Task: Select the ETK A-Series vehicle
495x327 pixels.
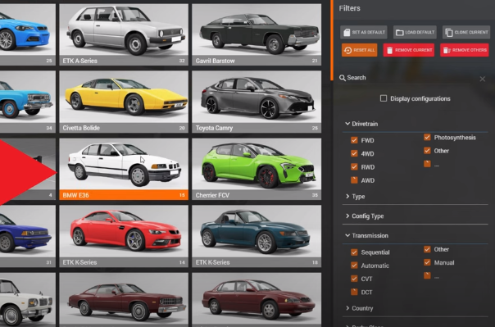Action: 124,34
